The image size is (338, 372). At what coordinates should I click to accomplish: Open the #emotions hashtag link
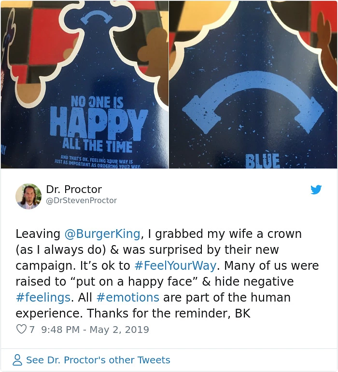pyautogui.click(x=128, y=297)
